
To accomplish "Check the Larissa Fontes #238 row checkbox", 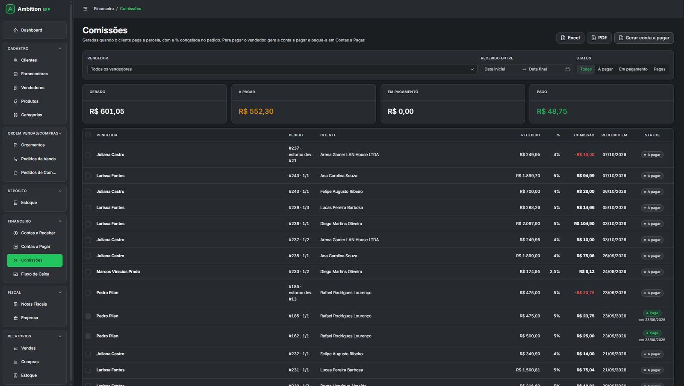I will coord(88,224).
